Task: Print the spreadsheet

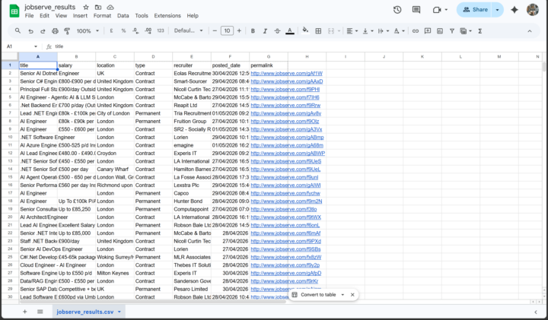Action: coord(55,31)
